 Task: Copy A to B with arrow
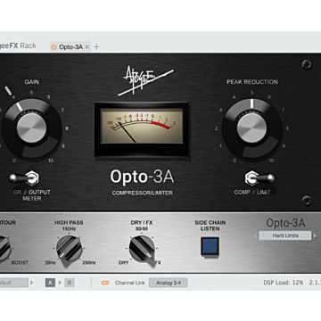point(60,283)
